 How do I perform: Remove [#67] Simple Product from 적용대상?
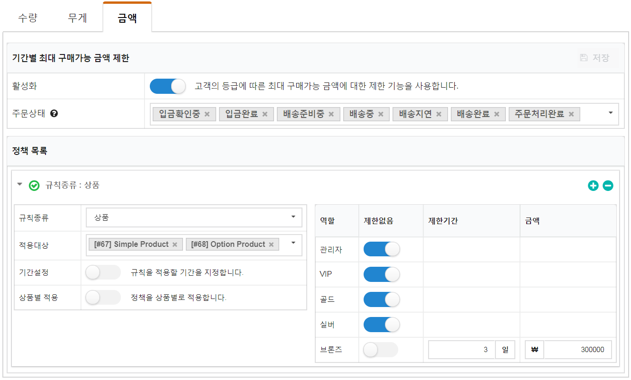point(175,244)
